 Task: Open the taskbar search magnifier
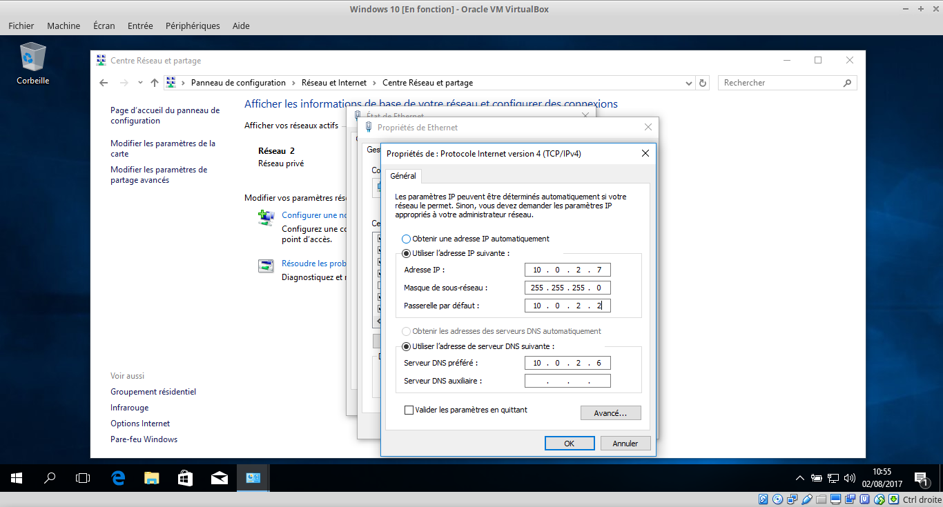(x=50, y=477)
